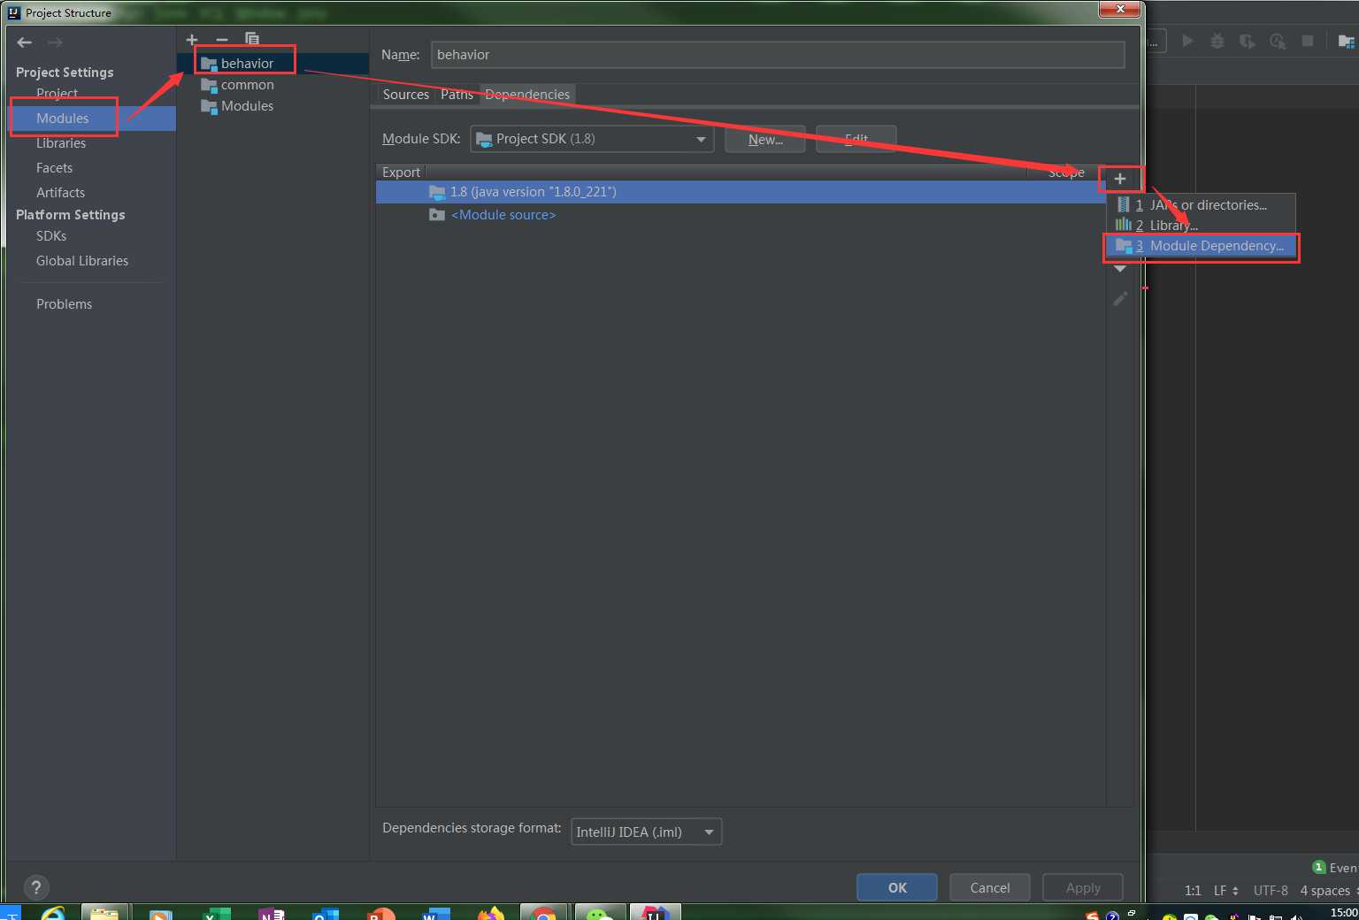Click the Debug bug icon in the IDE toolbar
The height and width of the screenshot is (920, 1359).
1217,41
